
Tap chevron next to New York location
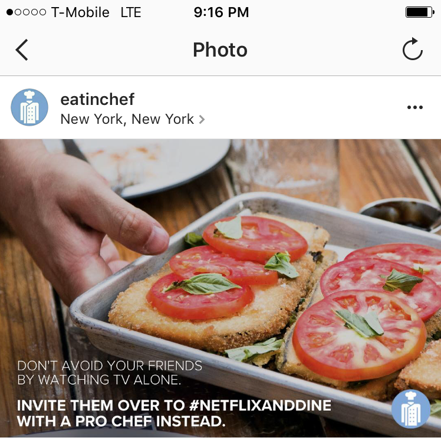(202, 120)
